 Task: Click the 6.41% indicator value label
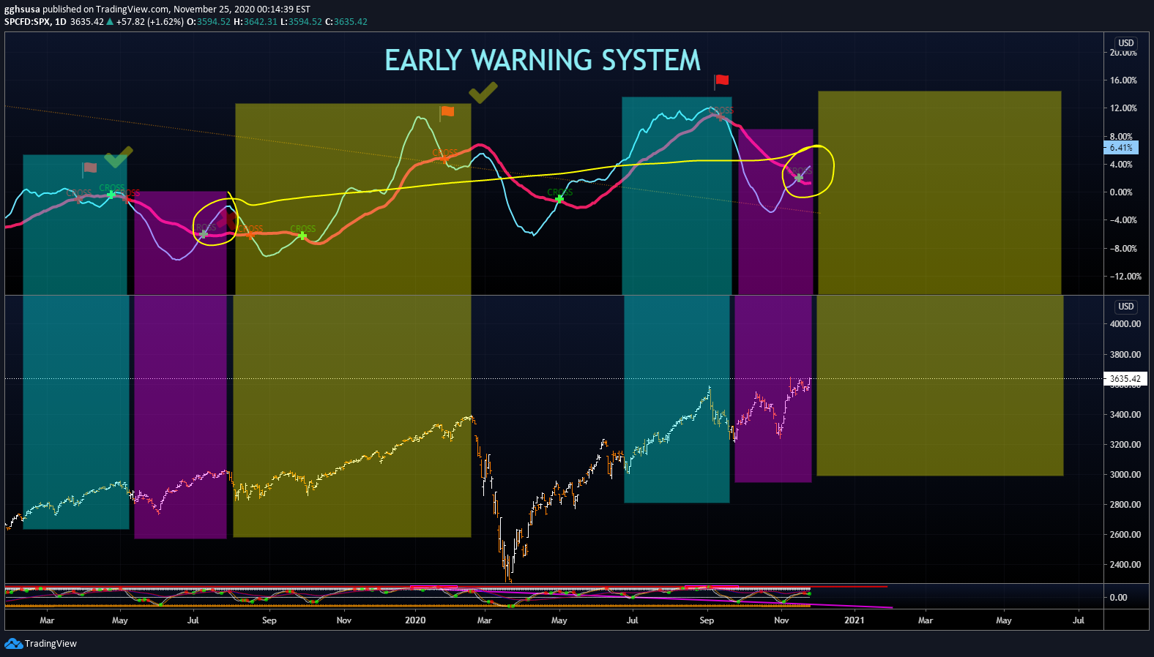pos(1121,147)
